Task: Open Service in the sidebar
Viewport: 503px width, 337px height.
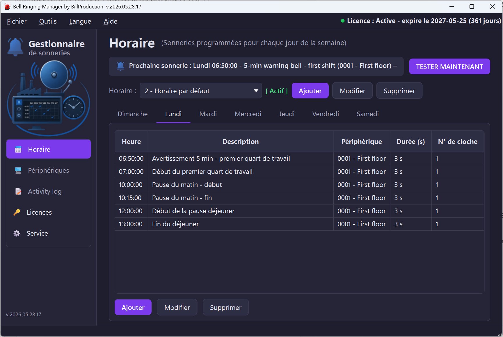Action: pos(49,233)
